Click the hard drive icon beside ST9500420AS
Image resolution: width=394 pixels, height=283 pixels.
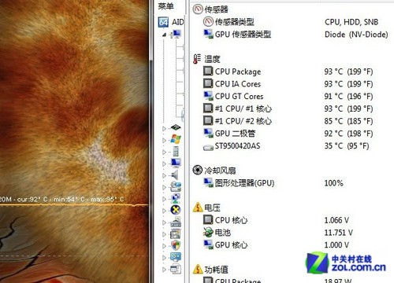tap(208, 148)
